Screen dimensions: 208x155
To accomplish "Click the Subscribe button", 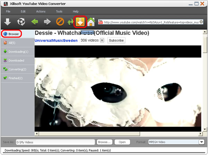I will pyautogui.click(x=116, y=40).
